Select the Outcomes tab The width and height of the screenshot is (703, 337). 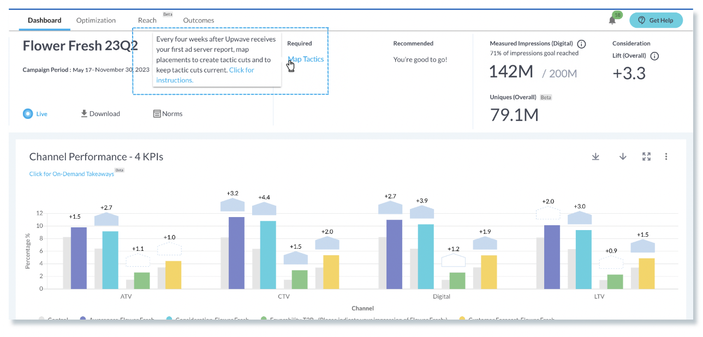[199, 20]
